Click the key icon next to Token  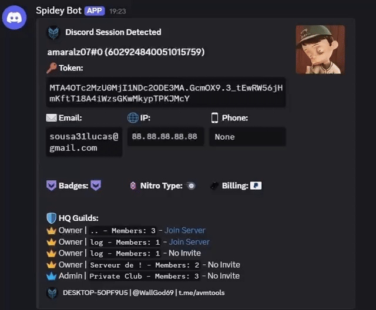(x=52, y=68)
